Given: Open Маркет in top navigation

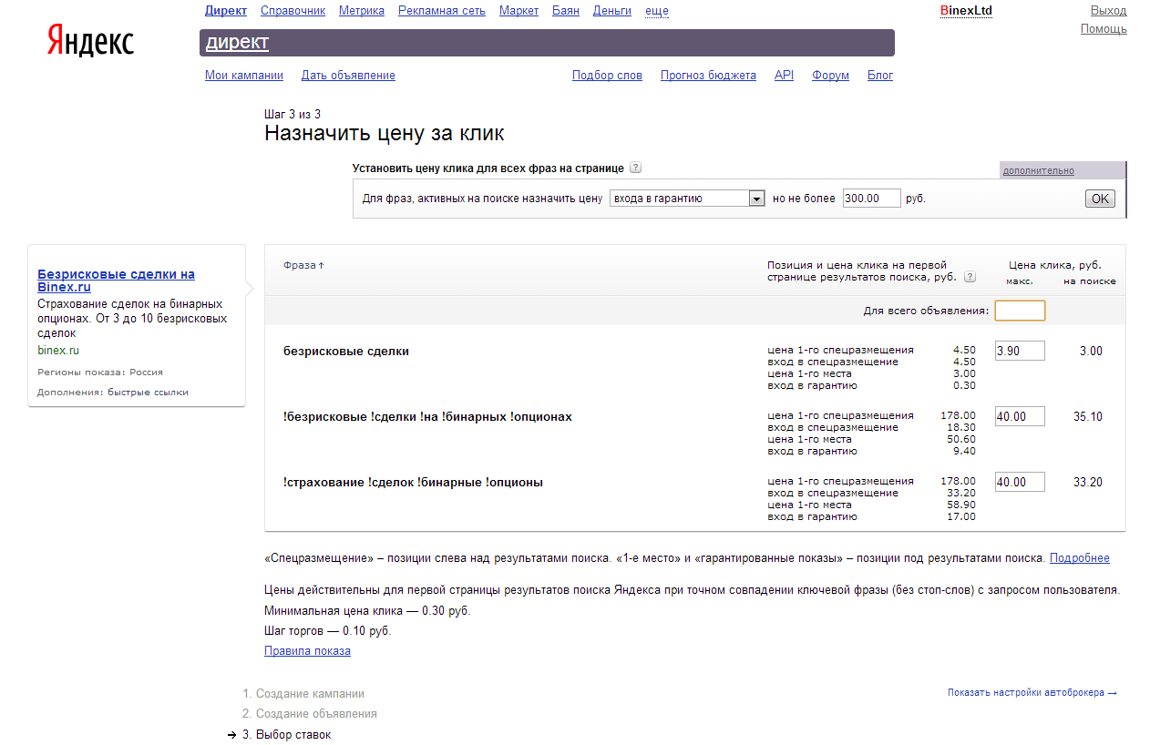Looking at the screenshot, I should [x=519, y=11].
